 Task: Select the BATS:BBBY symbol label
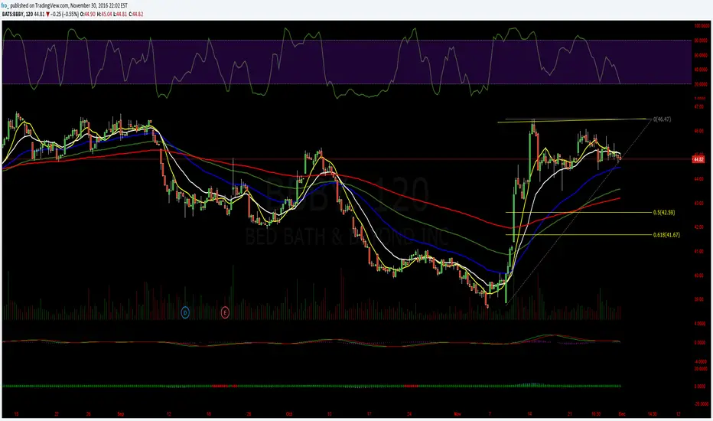pos(13,14)
